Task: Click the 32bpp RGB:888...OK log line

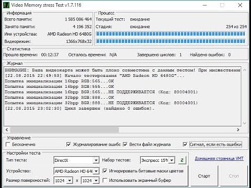Action: coord(59,97)
